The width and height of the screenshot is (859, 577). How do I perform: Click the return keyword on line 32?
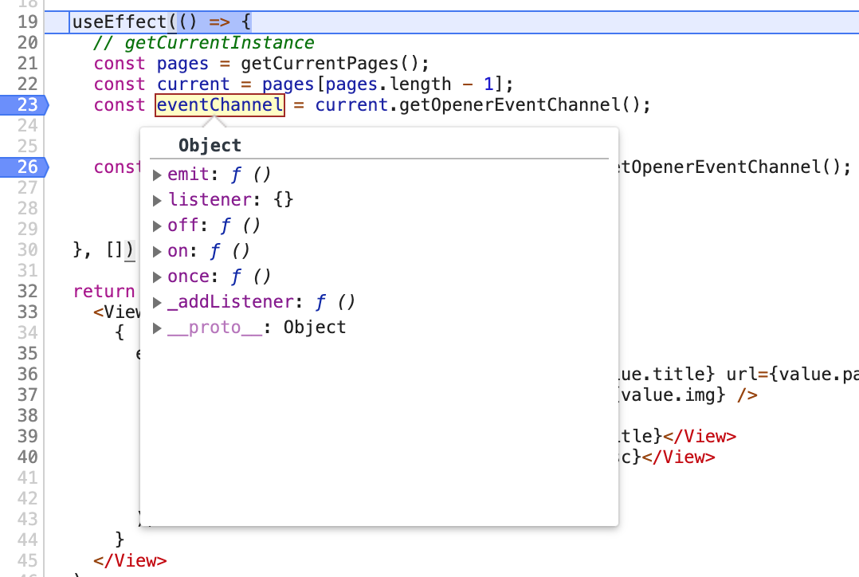pos(104,292)
